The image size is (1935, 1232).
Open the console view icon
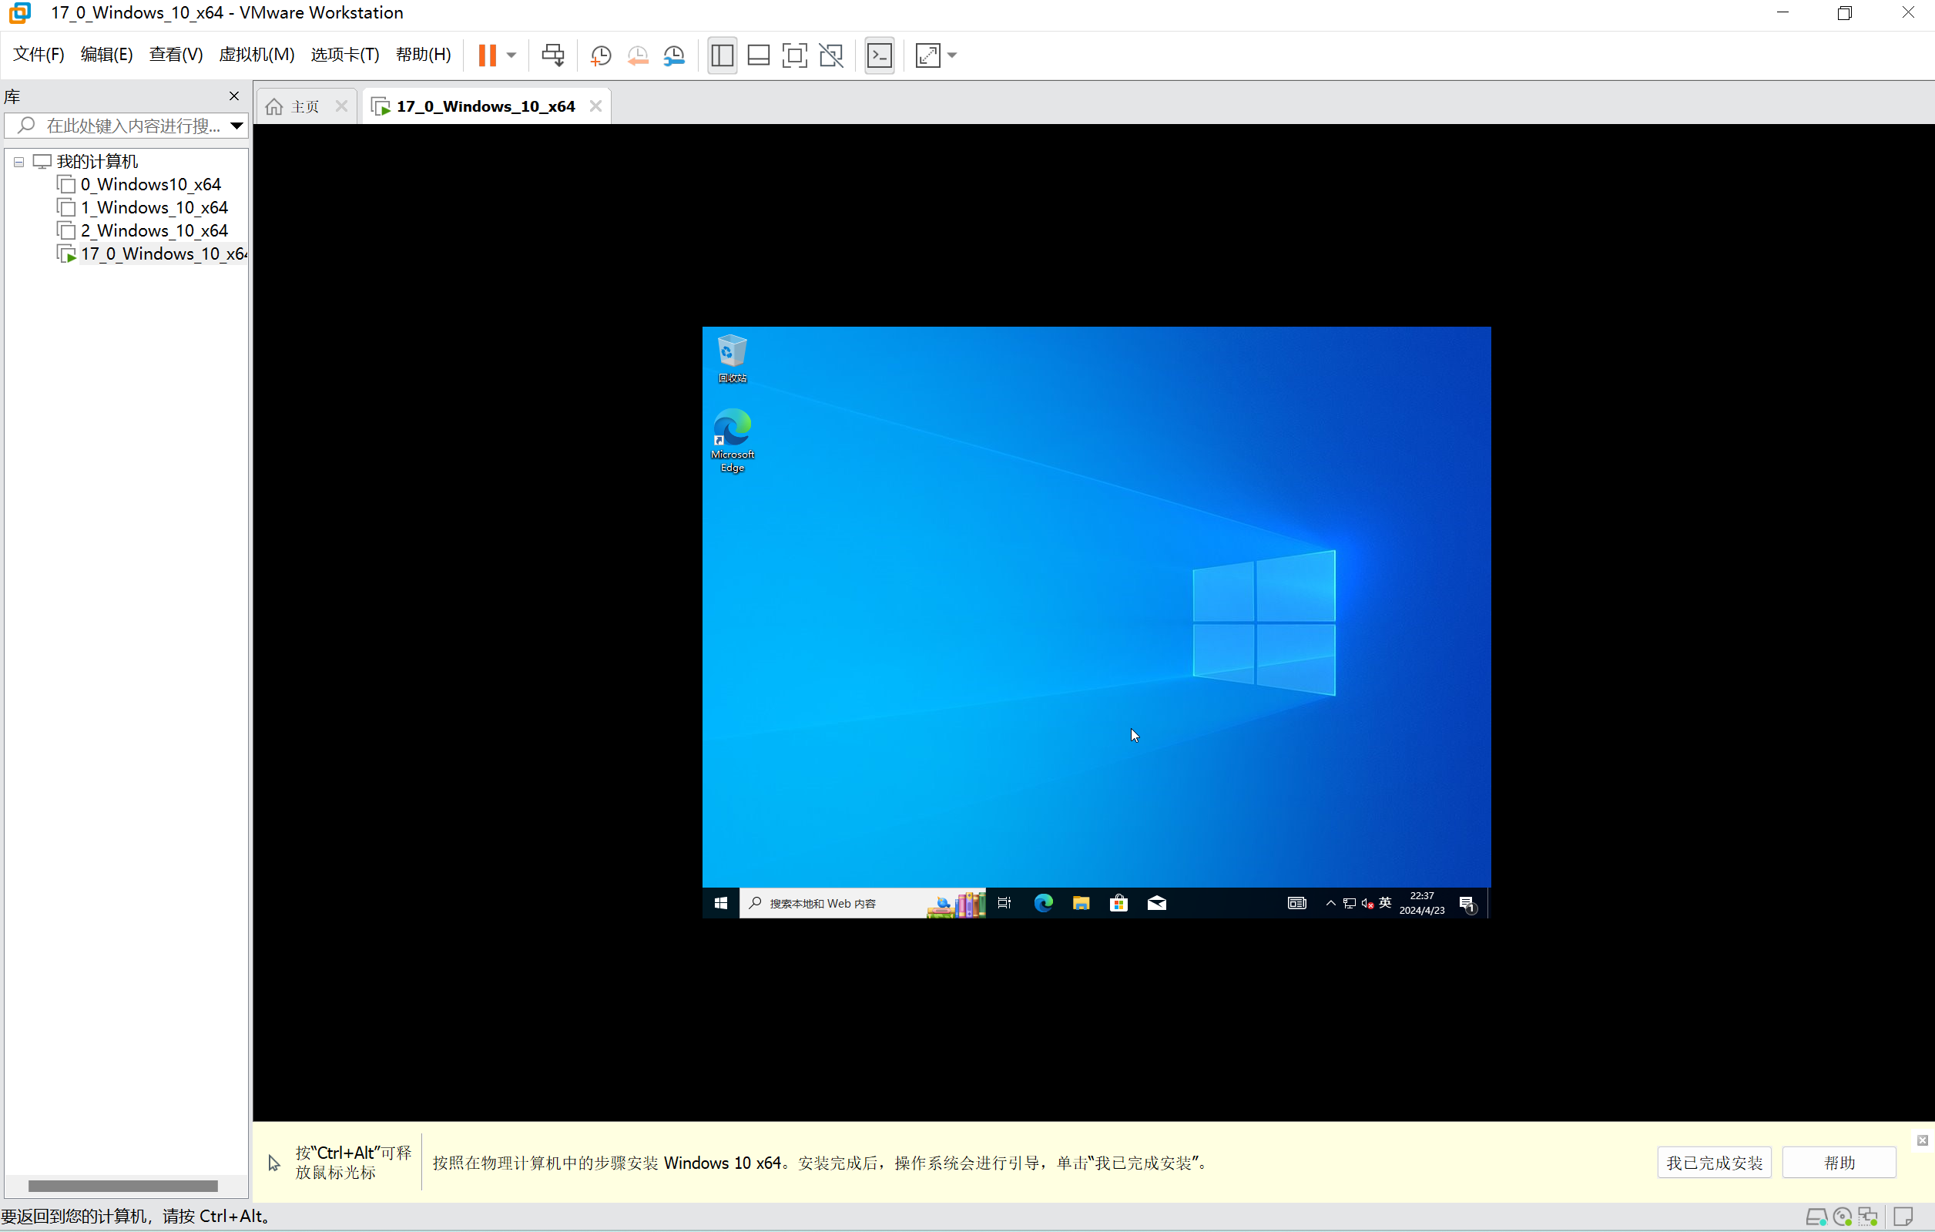879,55
